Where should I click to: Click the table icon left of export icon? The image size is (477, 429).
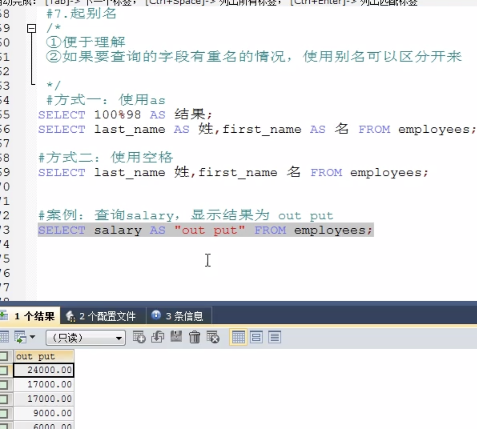4,337
